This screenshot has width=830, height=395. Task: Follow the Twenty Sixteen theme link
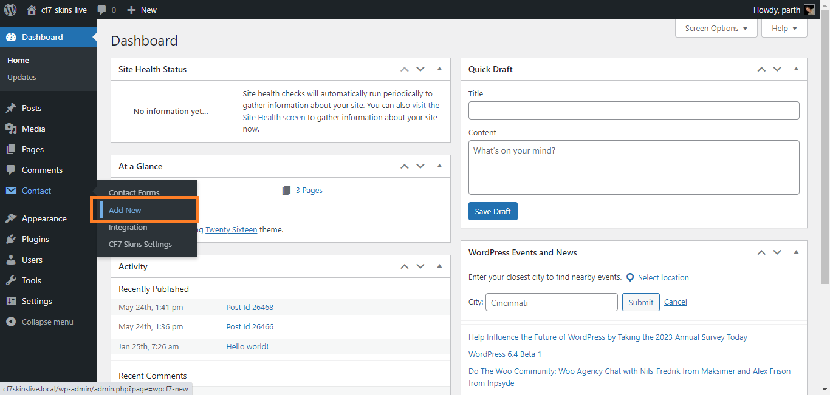click(x=231, y=229)
